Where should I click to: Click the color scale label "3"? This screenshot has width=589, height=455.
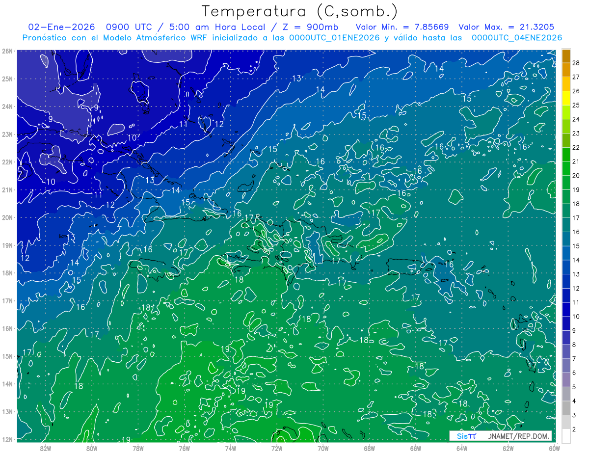click(x=574, y=415)
